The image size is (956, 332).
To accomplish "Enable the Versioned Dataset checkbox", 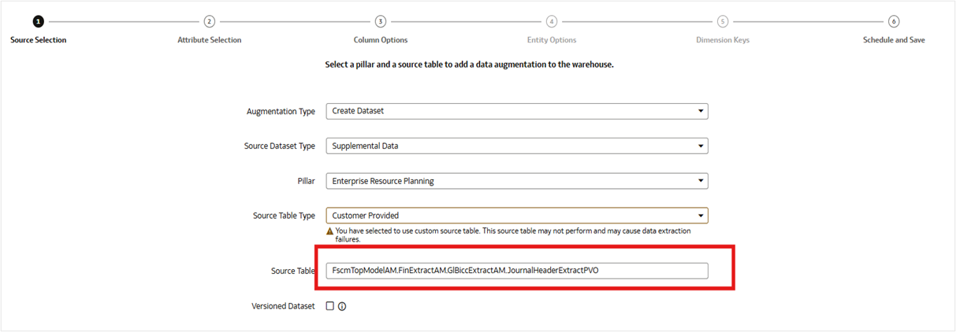I will [329, 306].
